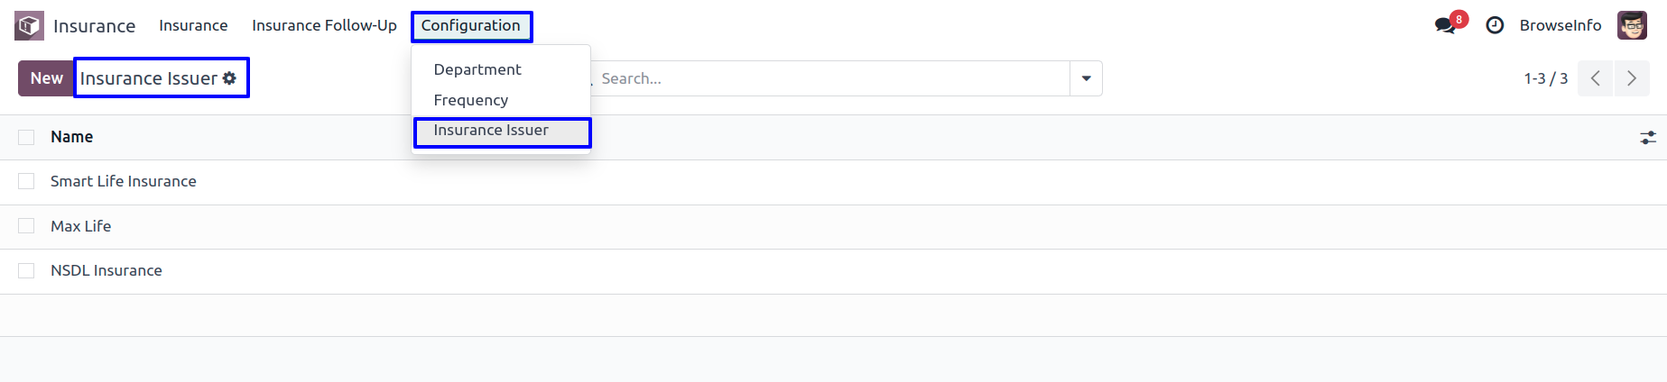Expand the search options dropdown arrow
Viewport: 1667px width, 382px height.
coord(1086,78)
